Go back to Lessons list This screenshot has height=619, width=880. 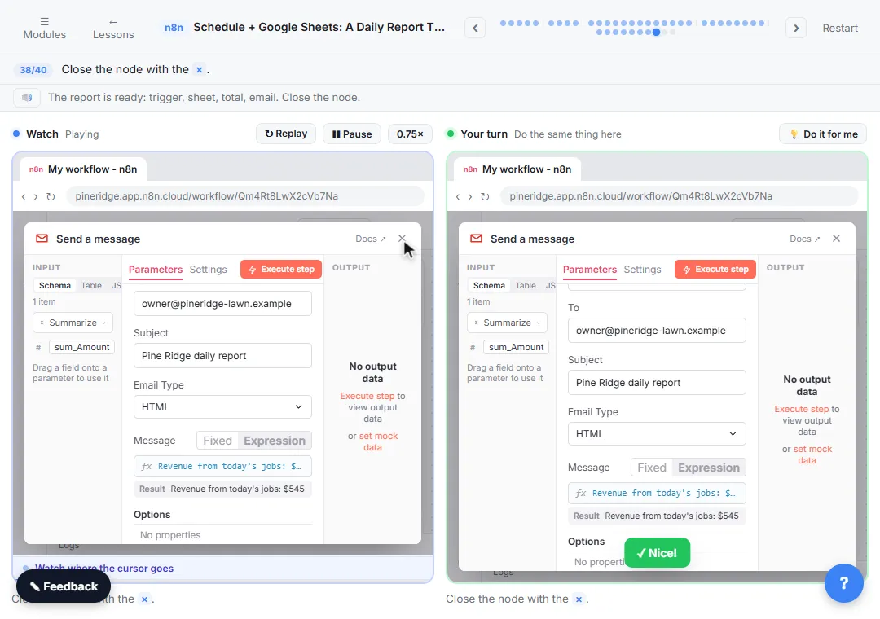(x=112, y=28)
